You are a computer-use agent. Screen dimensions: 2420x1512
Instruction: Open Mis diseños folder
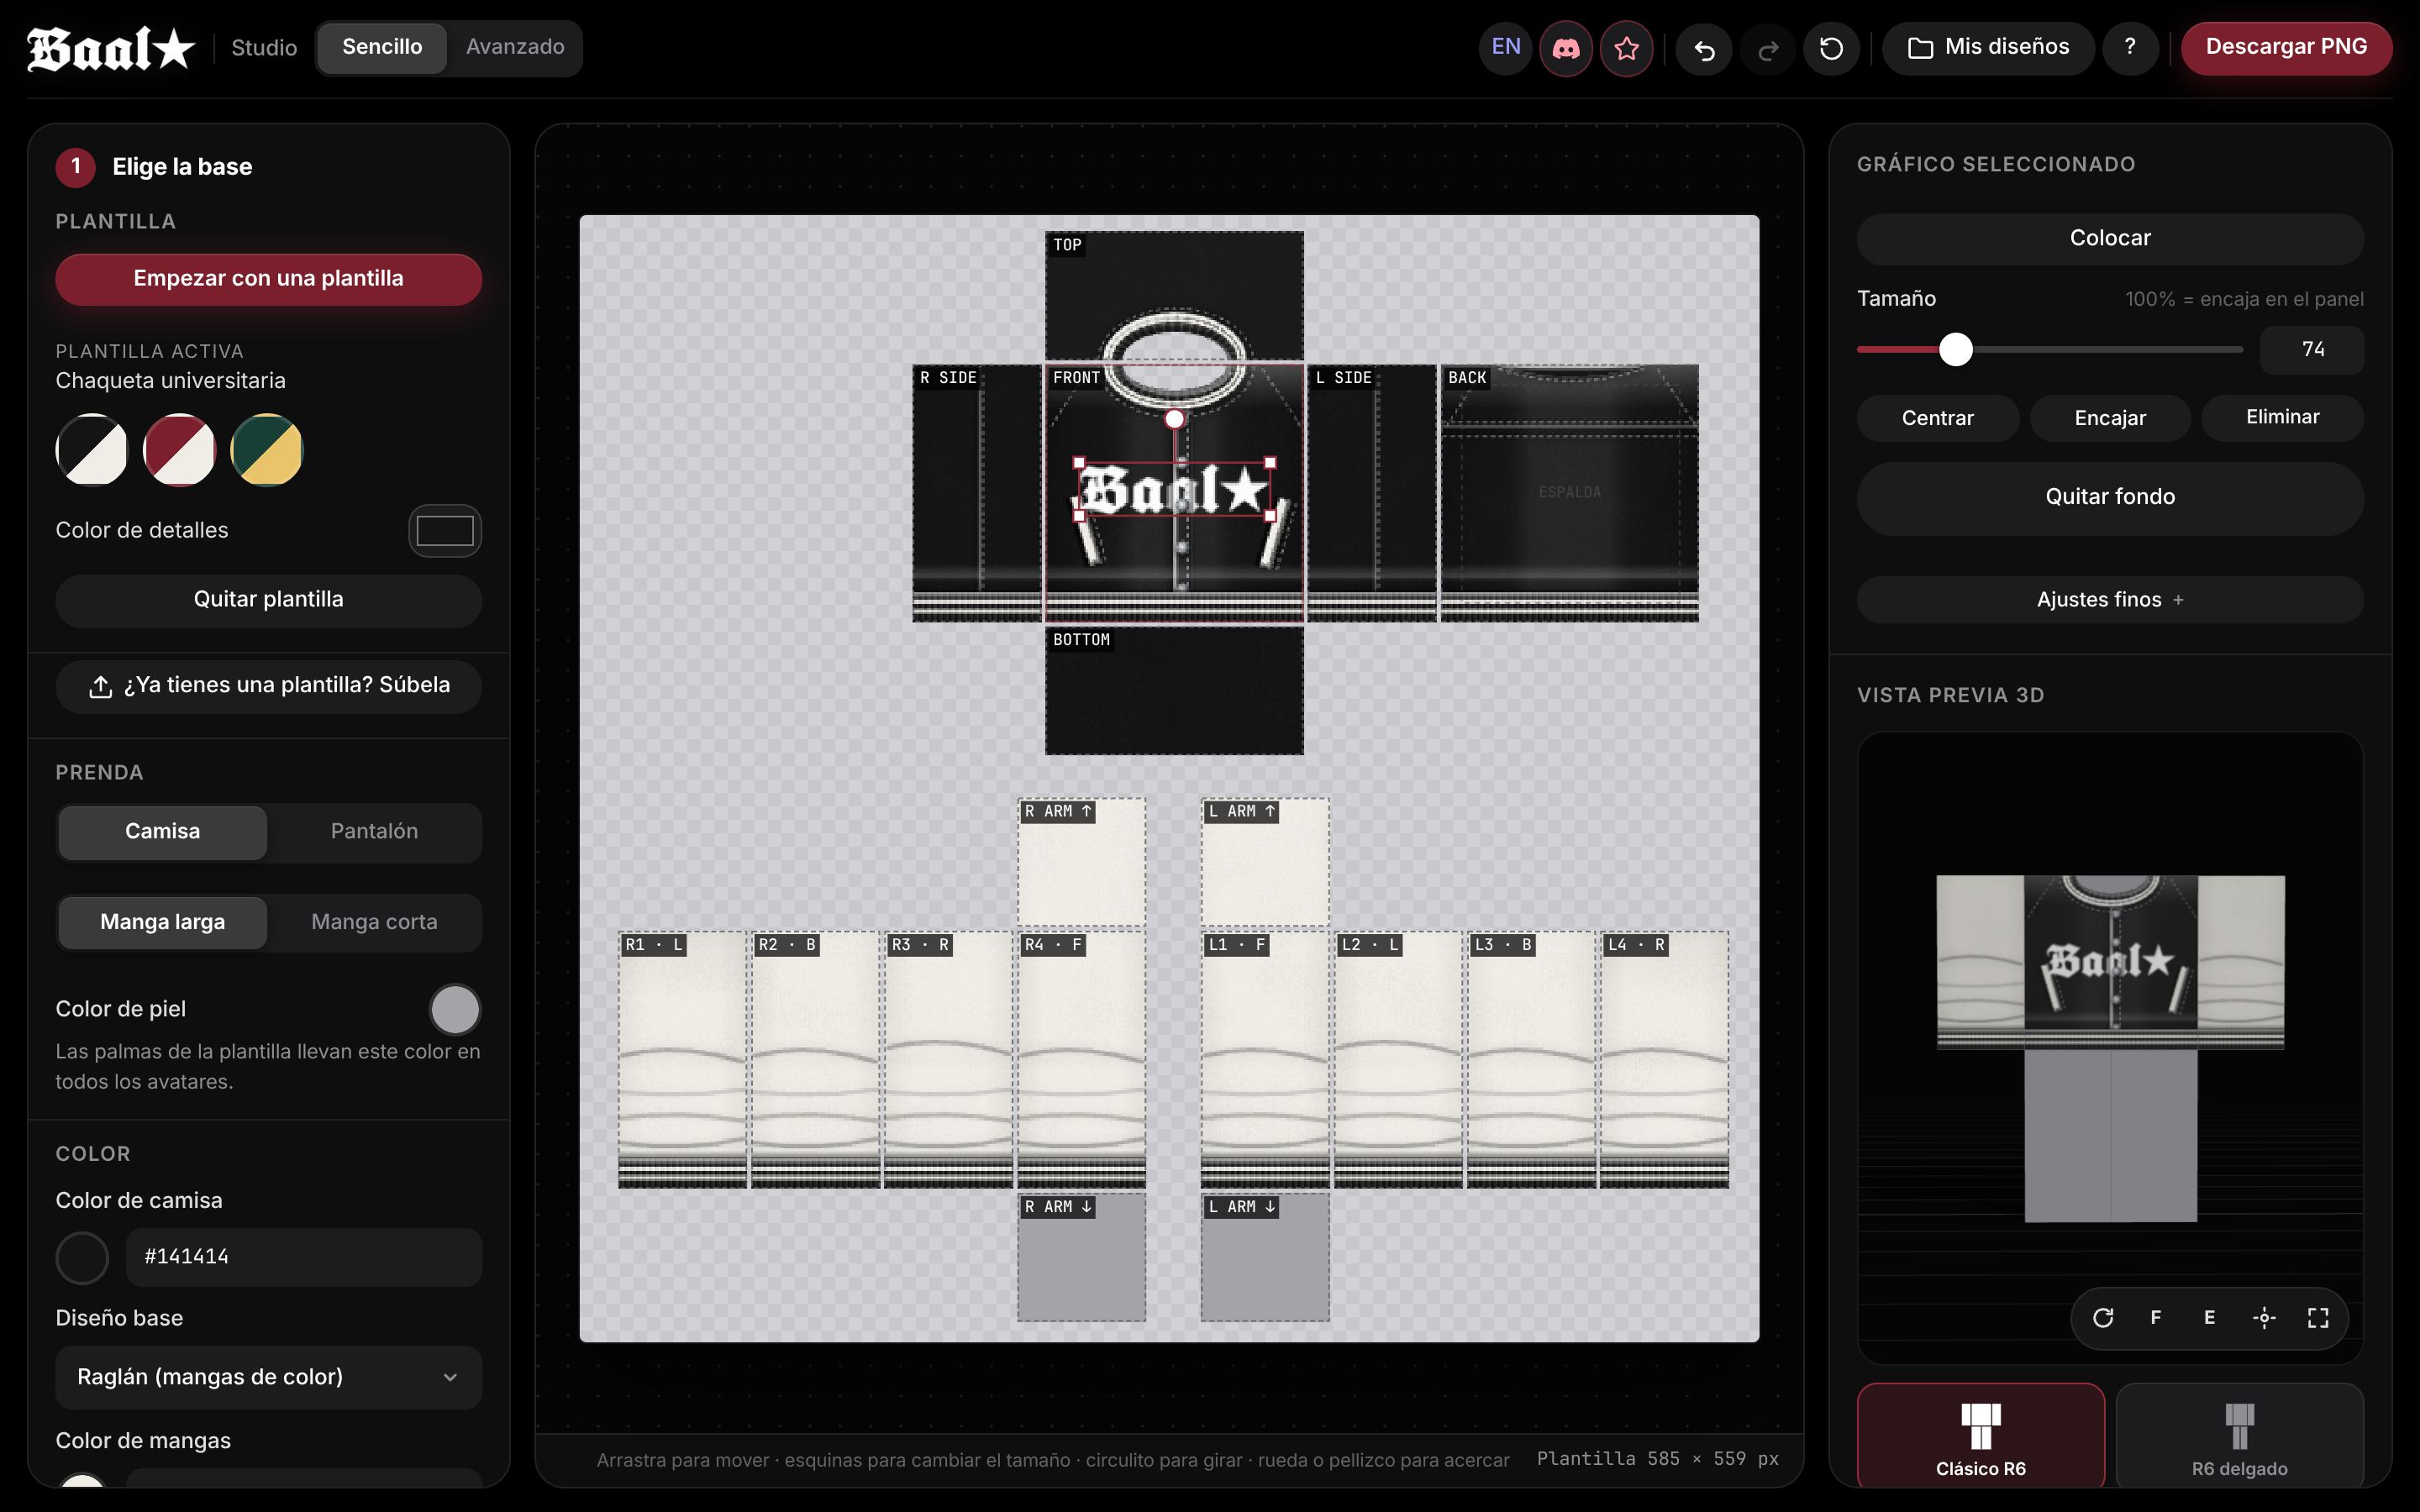tap(1988, 48)
